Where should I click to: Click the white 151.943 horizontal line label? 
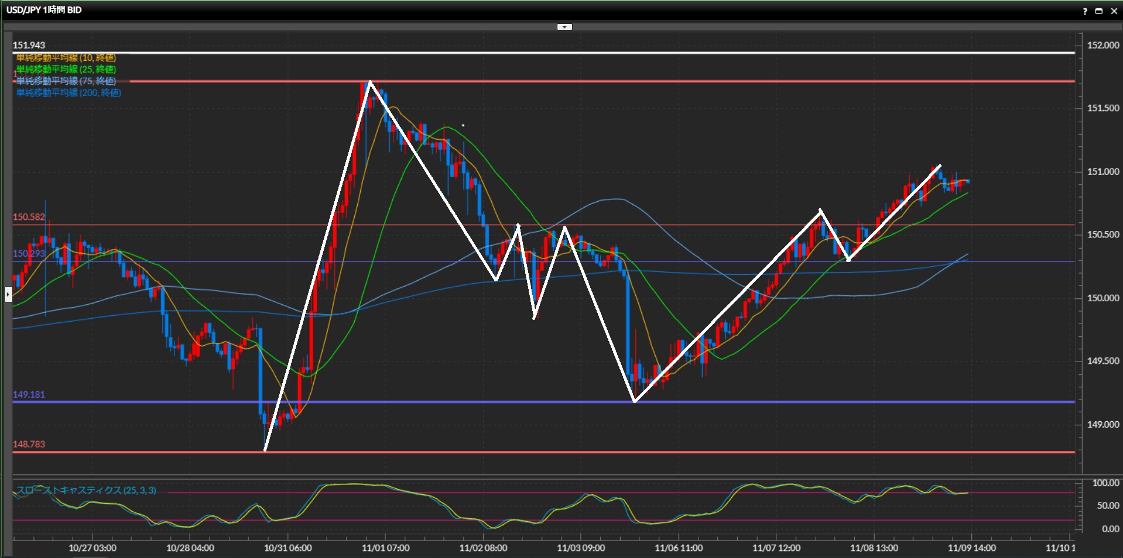29,46
